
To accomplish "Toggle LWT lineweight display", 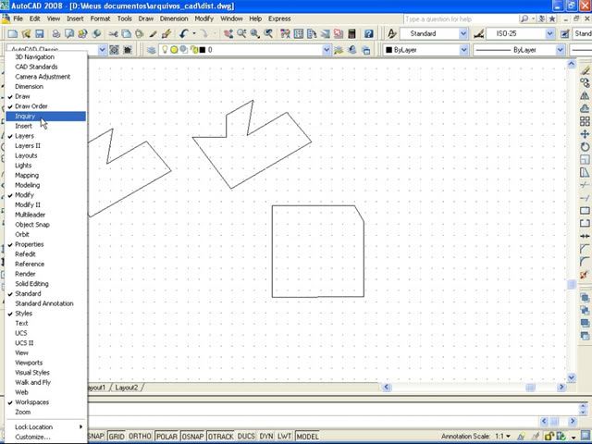I will click(x=284, y=437).
